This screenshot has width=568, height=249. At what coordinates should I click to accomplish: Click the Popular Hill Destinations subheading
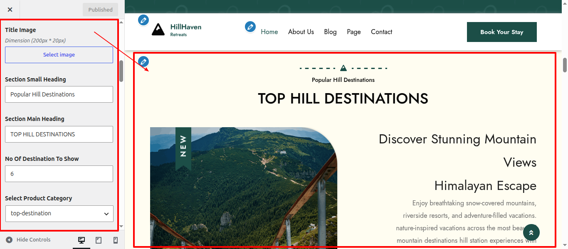tap(343, 80)
